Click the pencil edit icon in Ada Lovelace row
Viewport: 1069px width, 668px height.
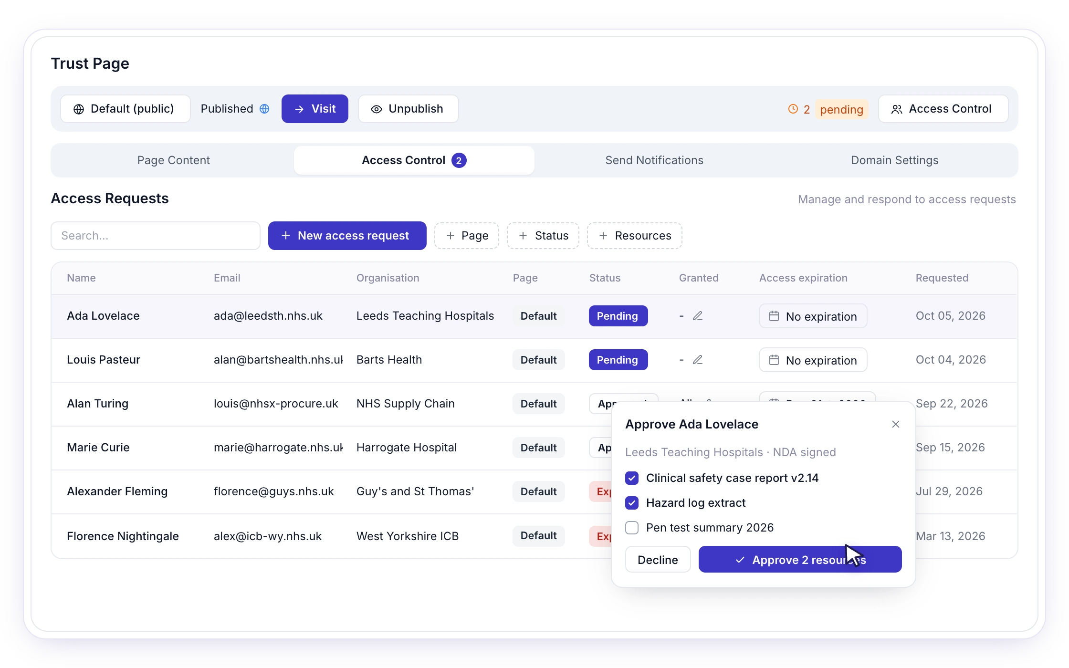(698, 316)
